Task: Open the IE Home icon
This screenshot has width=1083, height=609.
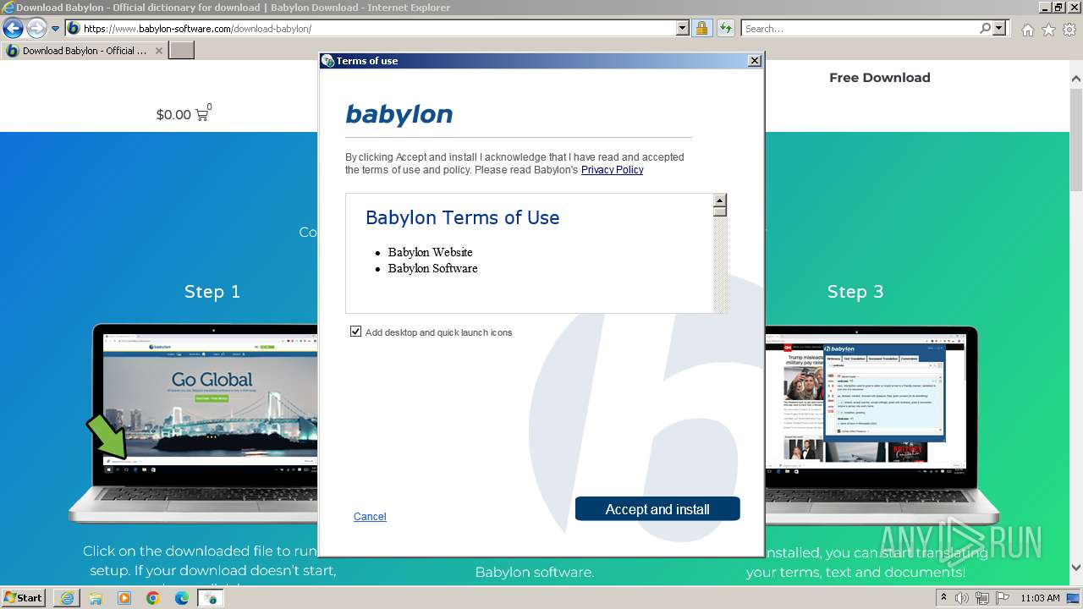Action: 1027,30
